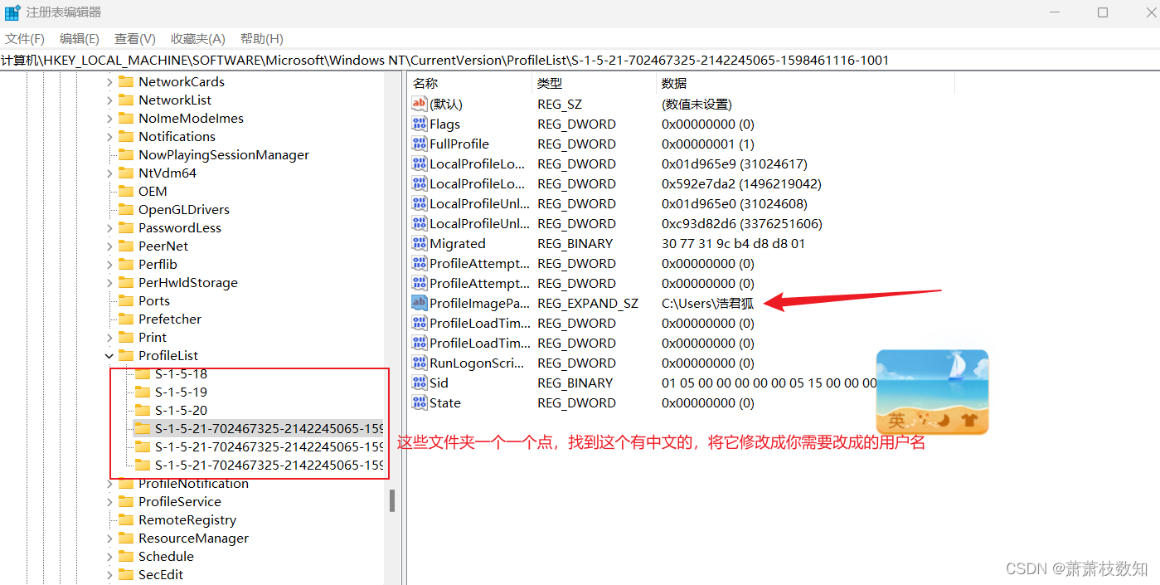The height and width of the screenshot is (585, 1160).
Task: Expand the PeerNet key
Action: coord(109,246)
